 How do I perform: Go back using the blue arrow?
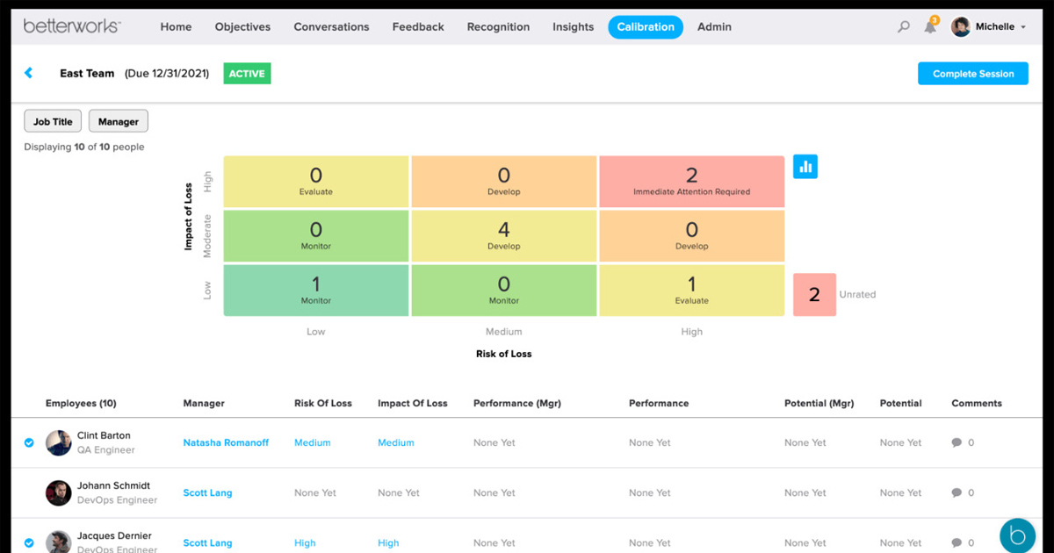click(29, 73)
